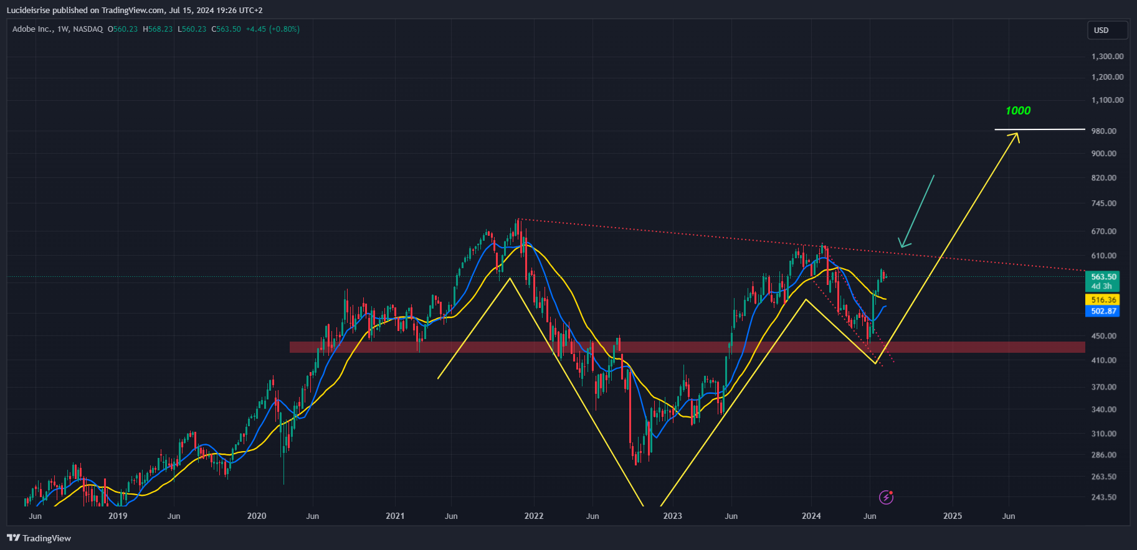
Task: Click the yellow 516.36 moving average label
Action: point(1103,300)
